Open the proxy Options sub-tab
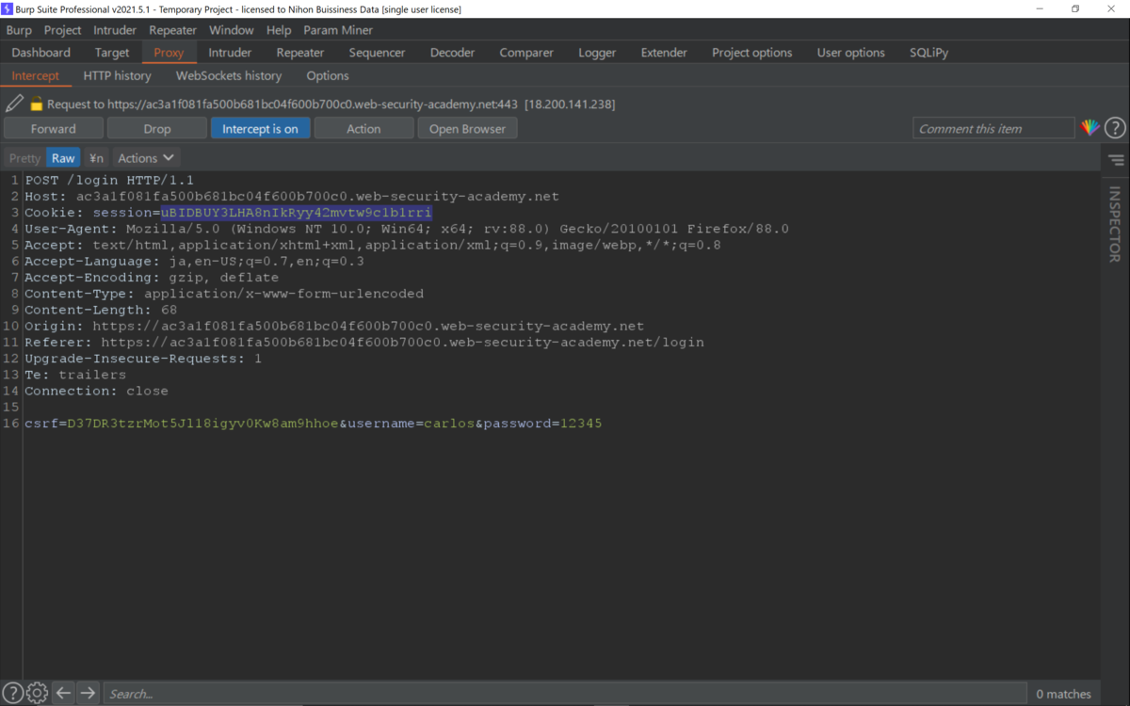The width and height of the screenshot is (1130, 706). pyautogui.click(x=328, y=75)
